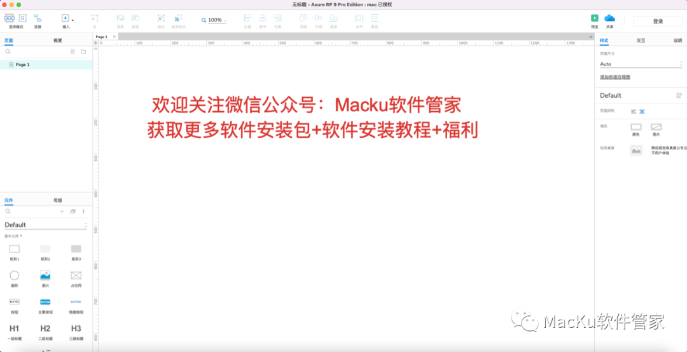Click the add folder icon in pages panel
This screenshot has height=352, width=687.
(83, 51)
